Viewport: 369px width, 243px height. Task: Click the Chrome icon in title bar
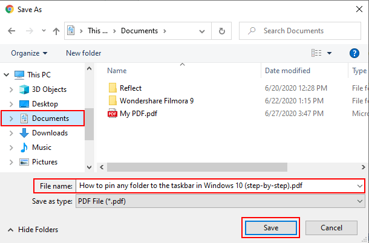[x=10, y=9]
